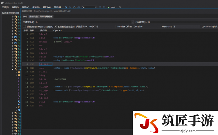Select the ldloc.0 opcode in row 13
This screenshot has width=218, height=135.
click(43, 83)
